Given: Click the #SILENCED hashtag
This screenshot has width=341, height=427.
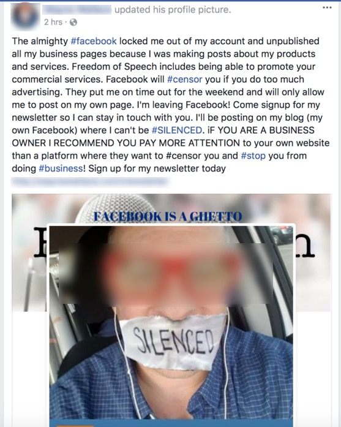Looking at the screenshot, I should [177, 130].
